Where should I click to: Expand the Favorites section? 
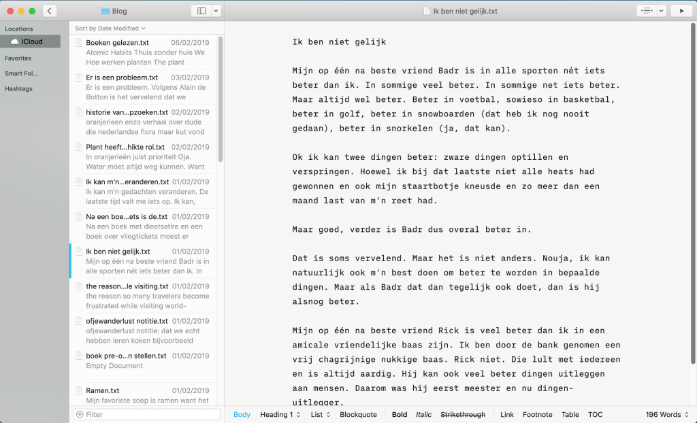pos(18,58)
